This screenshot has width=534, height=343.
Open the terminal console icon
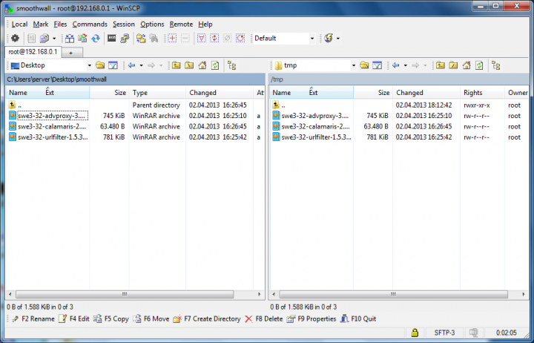point(111,38)
